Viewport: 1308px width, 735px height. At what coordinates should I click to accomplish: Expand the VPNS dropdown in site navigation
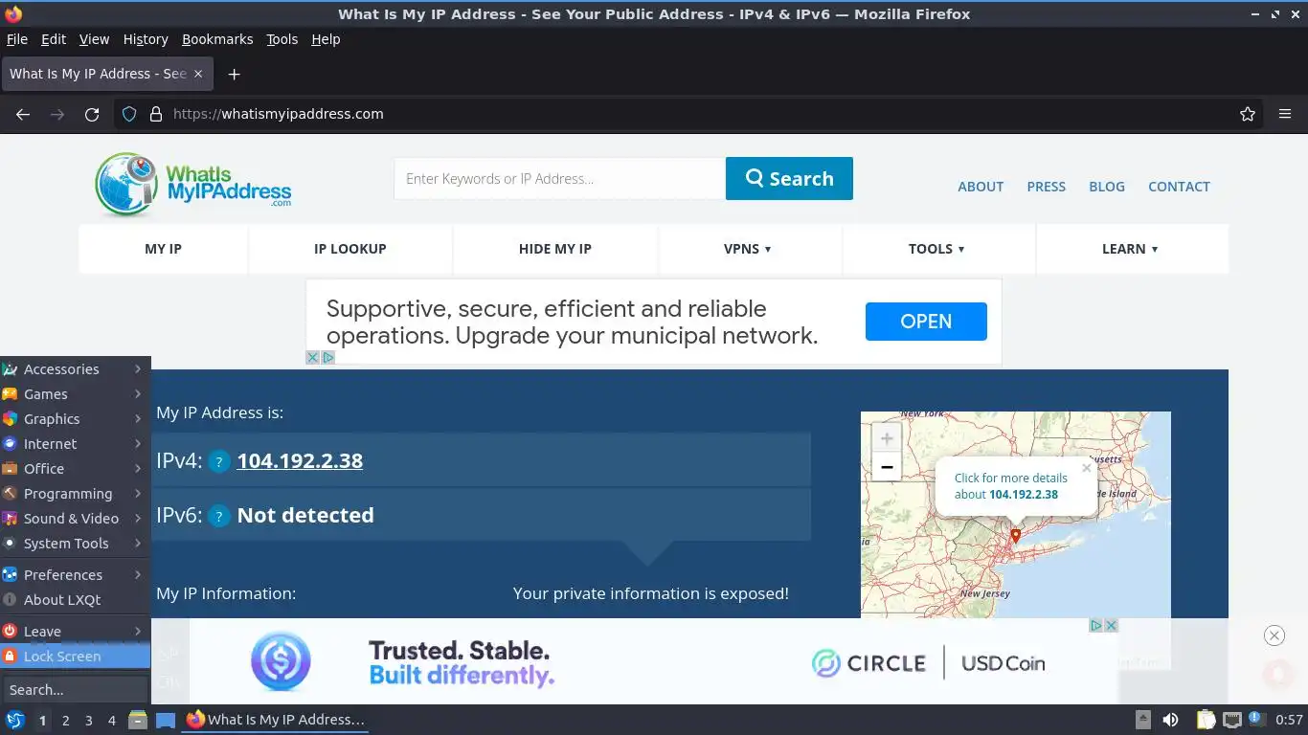pyautogui.click(x=748, y=249)
